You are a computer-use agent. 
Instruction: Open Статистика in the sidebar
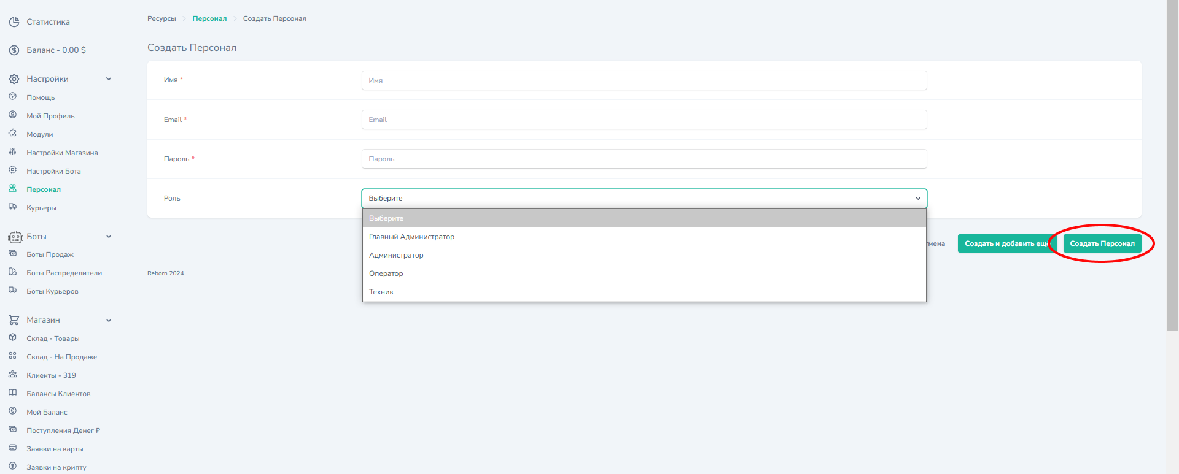48,22
